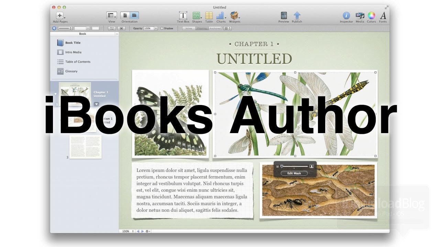440x247 pixels.
Task: Enable the Shadow checkbox
Action: 162,28
